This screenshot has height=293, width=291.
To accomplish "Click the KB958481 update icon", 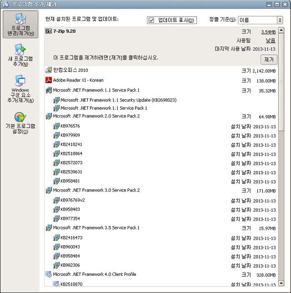I will coord(56,181).
